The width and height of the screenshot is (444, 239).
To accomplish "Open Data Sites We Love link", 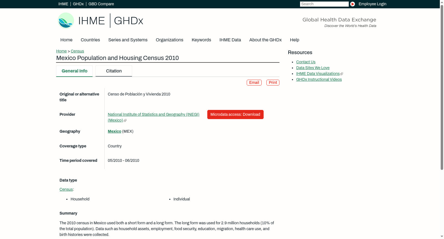I will click(x=313, y=68).
